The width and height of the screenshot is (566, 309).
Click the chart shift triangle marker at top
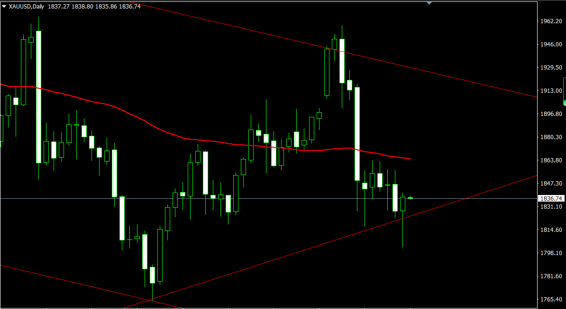(x=429, y=3)
